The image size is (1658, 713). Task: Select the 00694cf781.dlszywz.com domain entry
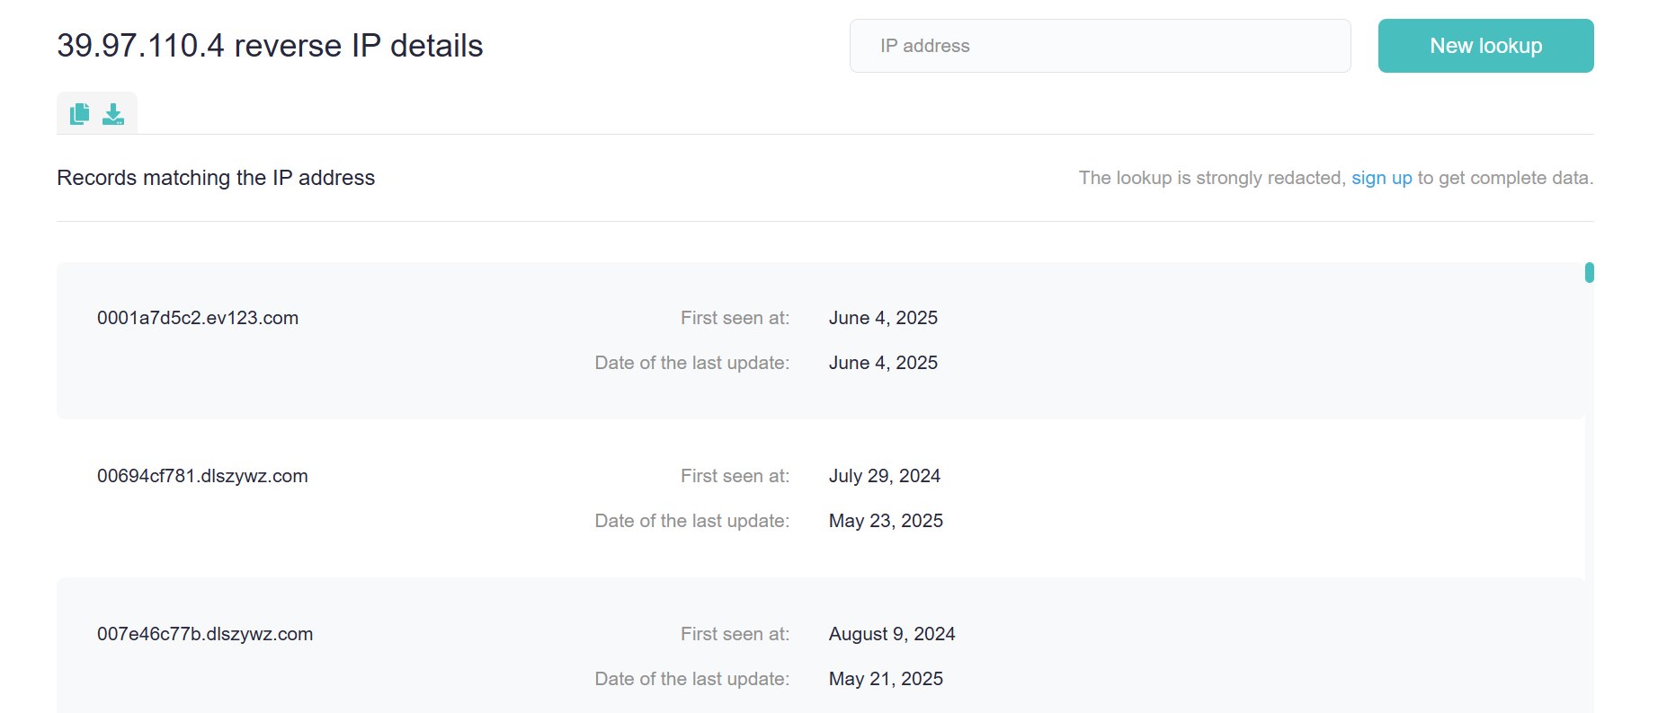click(202, 476)
